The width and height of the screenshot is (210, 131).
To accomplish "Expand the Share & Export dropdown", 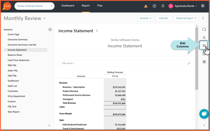I will pyautogui.click(x=186, y=18).
